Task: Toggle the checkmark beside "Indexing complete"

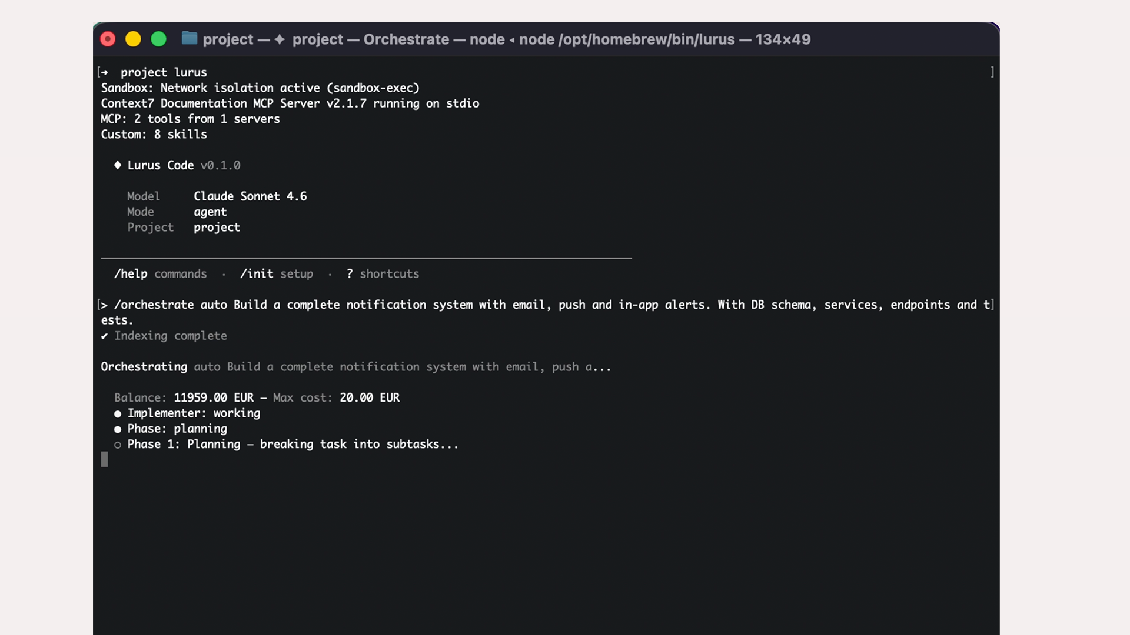Action: (x=104, y=336)
